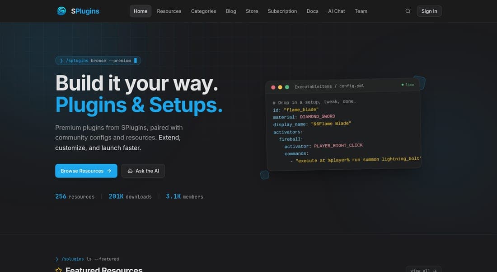
Task: Click the SPlugins brand name
Action: pyautogui.click(x=85, y=11)
